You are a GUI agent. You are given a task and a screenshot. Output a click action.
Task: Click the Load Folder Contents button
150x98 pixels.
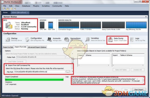[x=16, y=61]
